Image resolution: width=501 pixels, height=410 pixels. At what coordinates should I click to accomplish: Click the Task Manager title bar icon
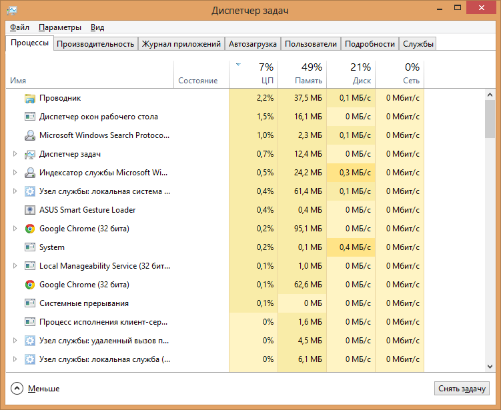(x=12, y=10)
